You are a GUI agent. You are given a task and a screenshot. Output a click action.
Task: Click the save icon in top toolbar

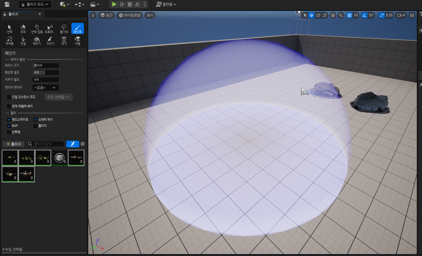pyautogui.click(x=7, y=4)
